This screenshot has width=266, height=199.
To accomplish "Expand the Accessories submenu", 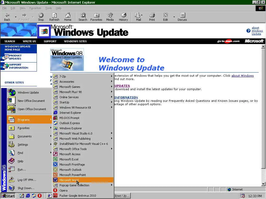I will point(83,82).
